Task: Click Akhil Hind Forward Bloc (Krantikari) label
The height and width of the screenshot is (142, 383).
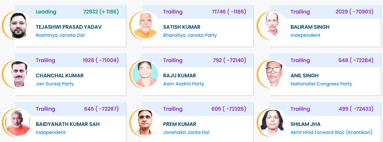Action: pyautogui.click(x=331, y=133)
